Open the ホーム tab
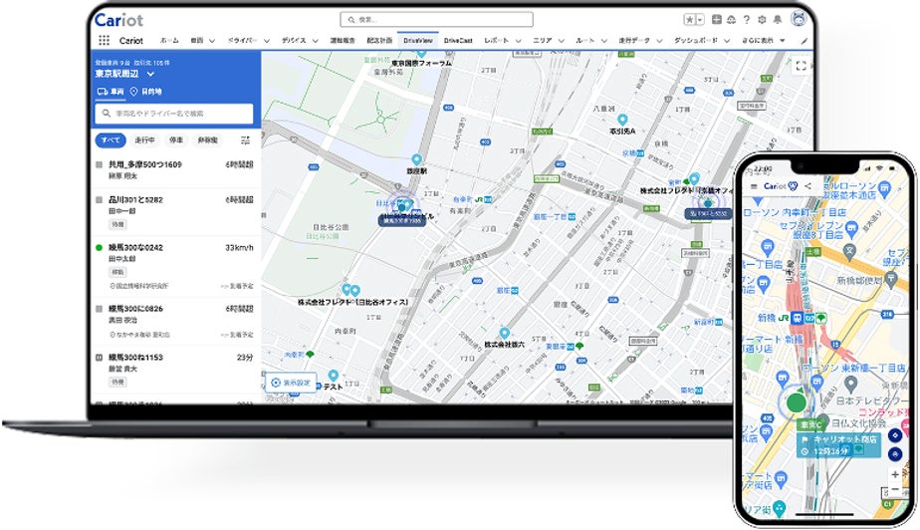The width and height of the screenshot is (920, 530). [x=169, y=41]
